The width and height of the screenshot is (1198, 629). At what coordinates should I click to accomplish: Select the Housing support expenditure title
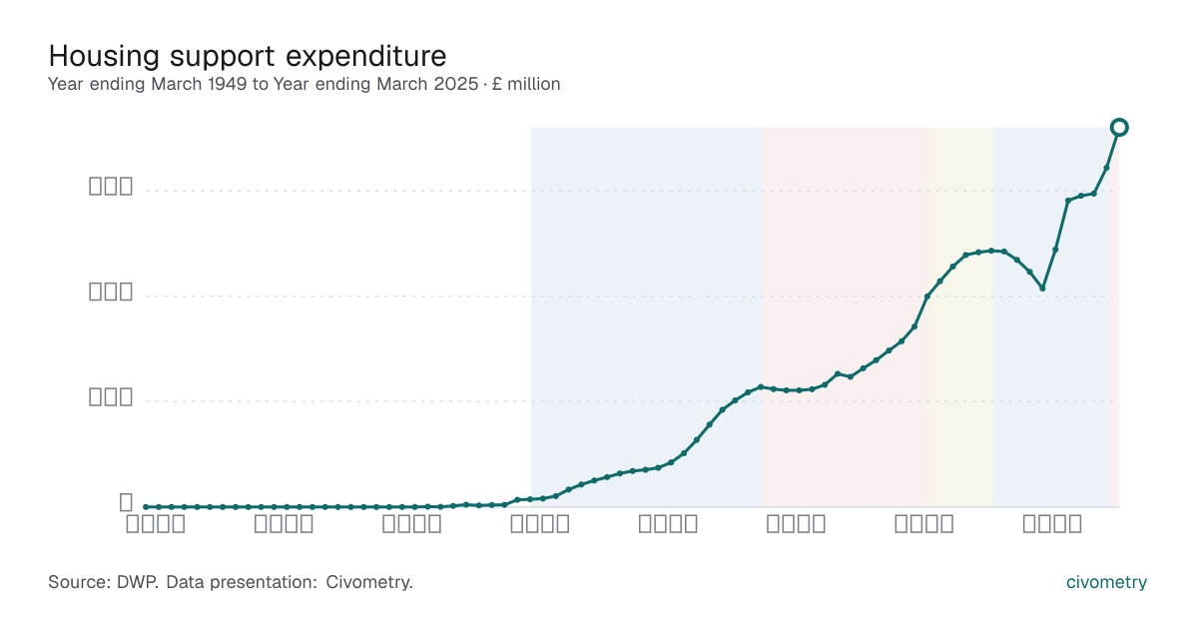[x=248, y=55]
